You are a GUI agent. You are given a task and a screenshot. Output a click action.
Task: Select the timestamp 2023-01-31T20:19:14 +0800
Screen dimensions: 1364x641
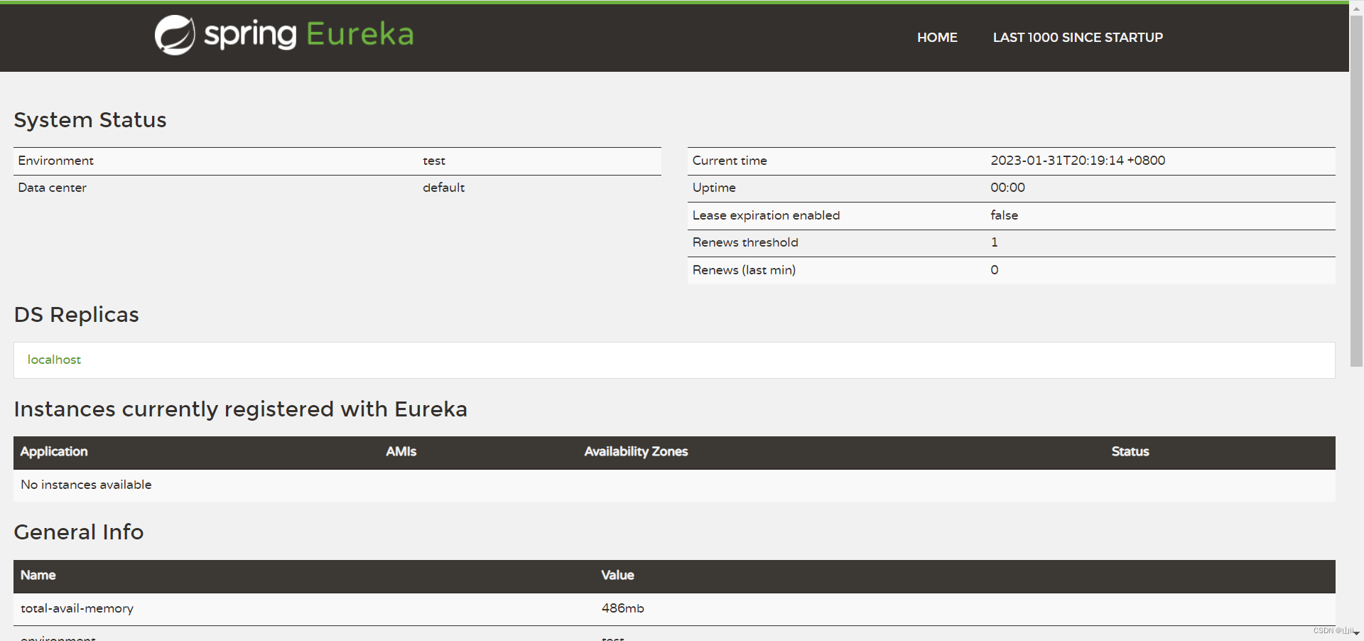click(x=1078, y=161)
